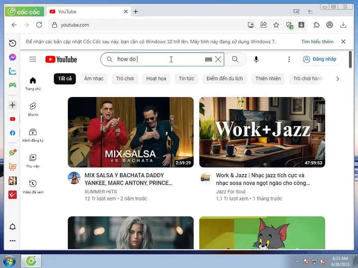
Task: Click the browser back arrow
Action: [14, 25]
